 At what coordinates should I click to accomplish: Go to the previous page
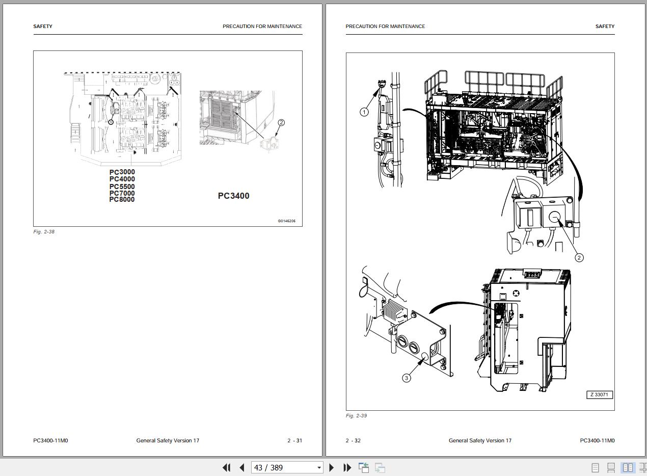(x=242, y=467)
